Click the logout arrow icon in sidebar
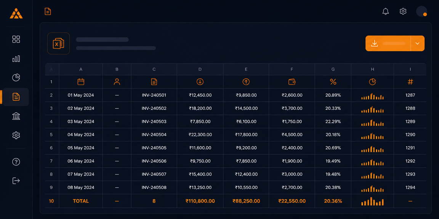 16,181
